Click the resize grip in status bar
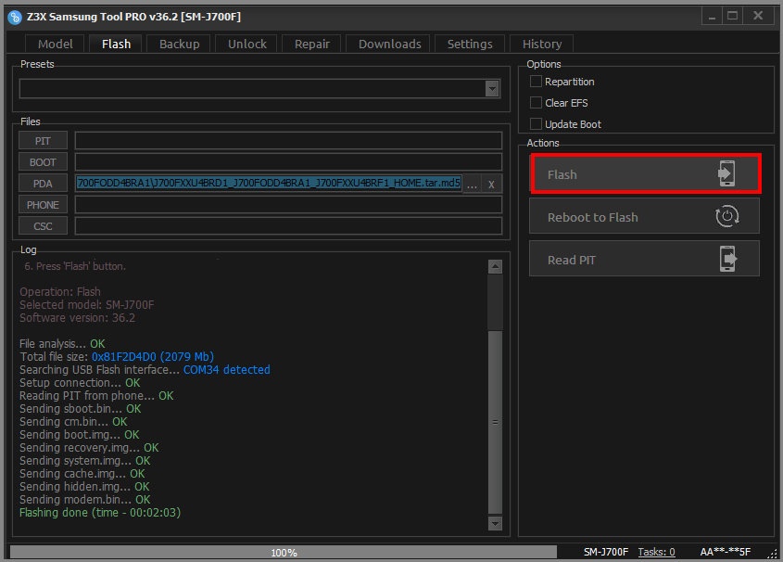 click(x=773, y=554)
